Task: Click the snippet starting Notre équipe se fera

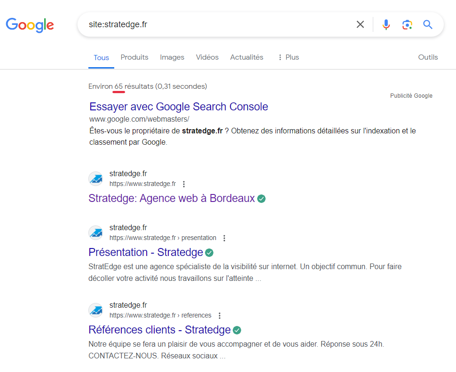Action: point(236,350)
